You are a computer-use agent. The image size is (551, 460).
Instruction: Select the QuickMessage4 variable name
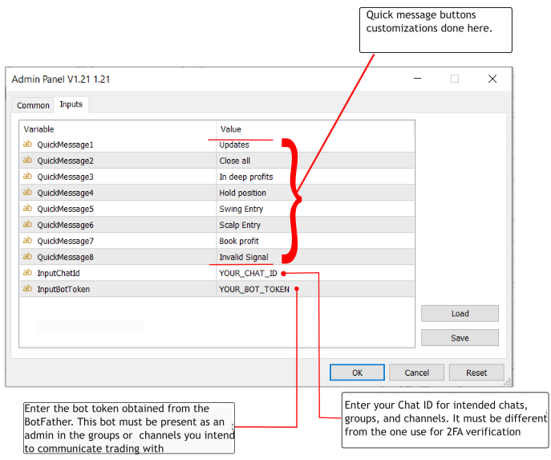[x=65, y=193]
